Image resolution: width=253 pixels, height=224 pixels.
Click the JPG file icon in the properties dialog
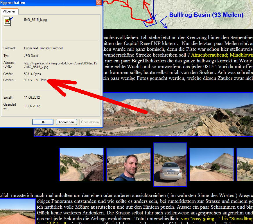(8, 21)
